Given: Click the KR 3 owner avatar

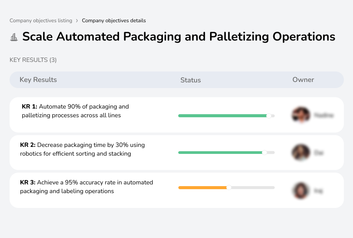Looking at the screenshot, I should pos(301,190).
